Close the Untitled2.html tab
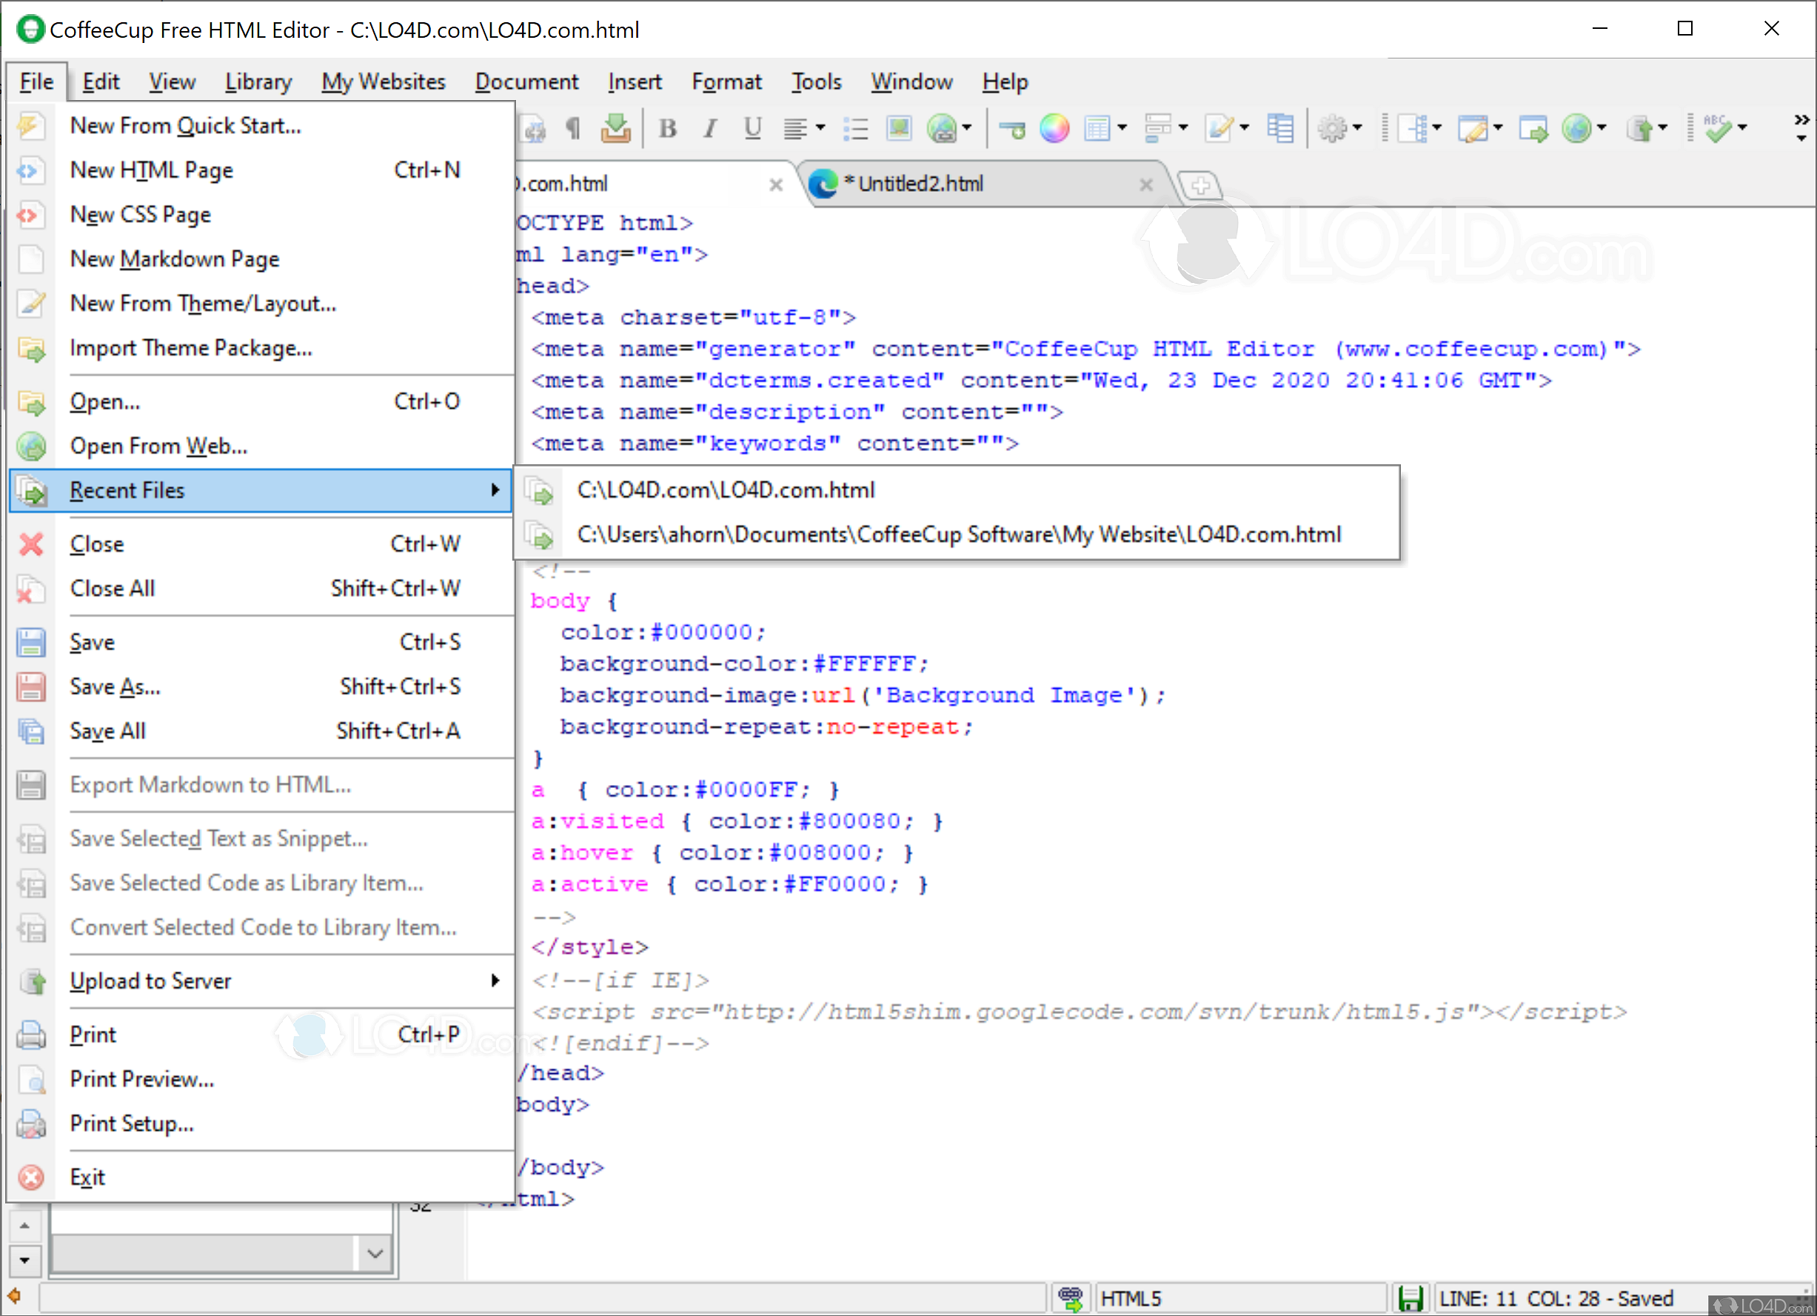 coord(1145,185)
